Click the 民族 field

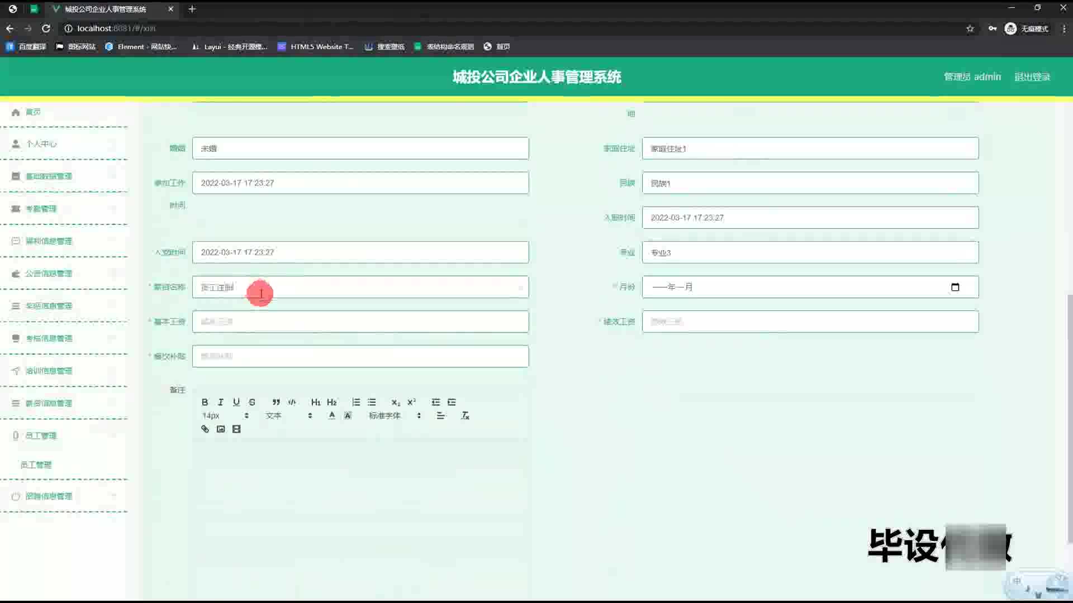[x=810, y=183]
